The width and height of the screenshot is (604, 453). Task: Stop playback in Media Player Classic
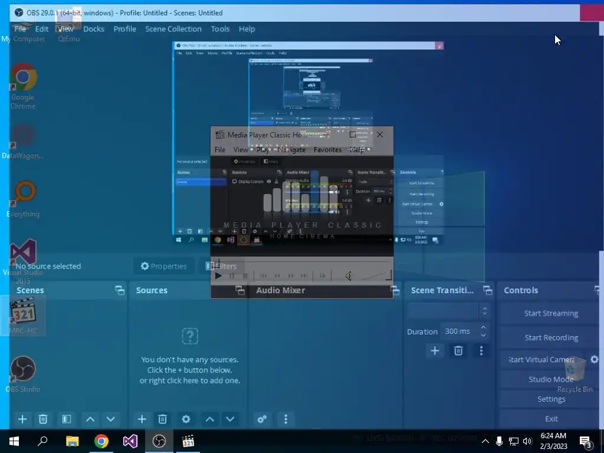245,276
